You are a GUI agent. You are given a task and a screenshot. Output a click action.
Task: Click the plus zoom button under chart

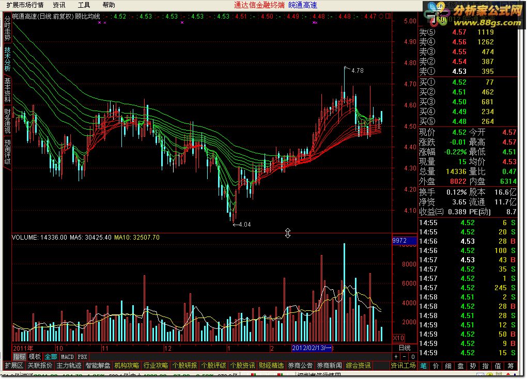tap(396, 357)
